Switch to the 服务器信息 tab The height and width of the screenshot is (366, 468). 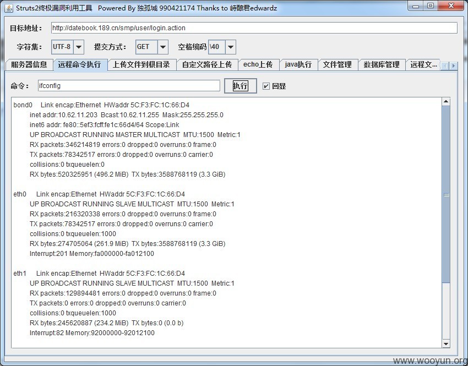tap(29, 64)
